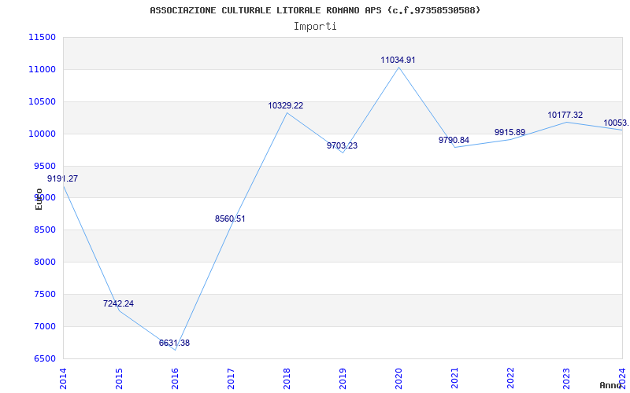This screenshot has width=630, height=393.
Task: Click the data label 10329.22
Action: 286,105
